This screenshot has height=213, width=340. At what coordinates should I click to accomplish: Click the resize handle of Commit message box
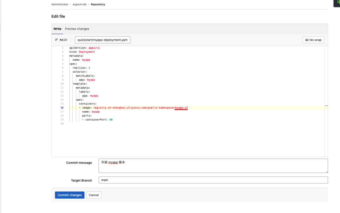326,171
